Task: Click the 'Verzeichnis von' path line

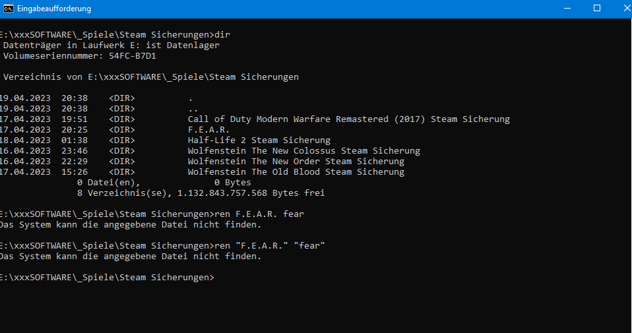Action: click(151, 77)
